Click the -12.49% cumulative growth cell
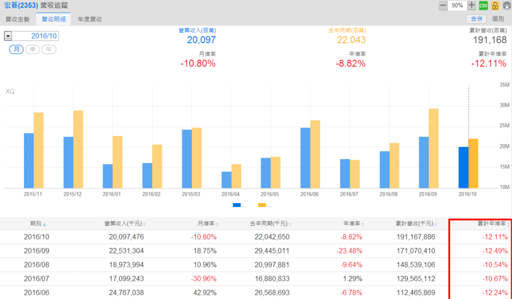Image resolution: width=512 pixels, height=299 pixels. pos(495,251)
